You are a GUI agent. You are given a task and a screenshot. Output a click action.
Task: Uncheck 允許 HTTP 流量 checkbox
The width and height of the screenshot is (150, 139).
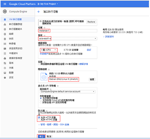pos(39,117)
